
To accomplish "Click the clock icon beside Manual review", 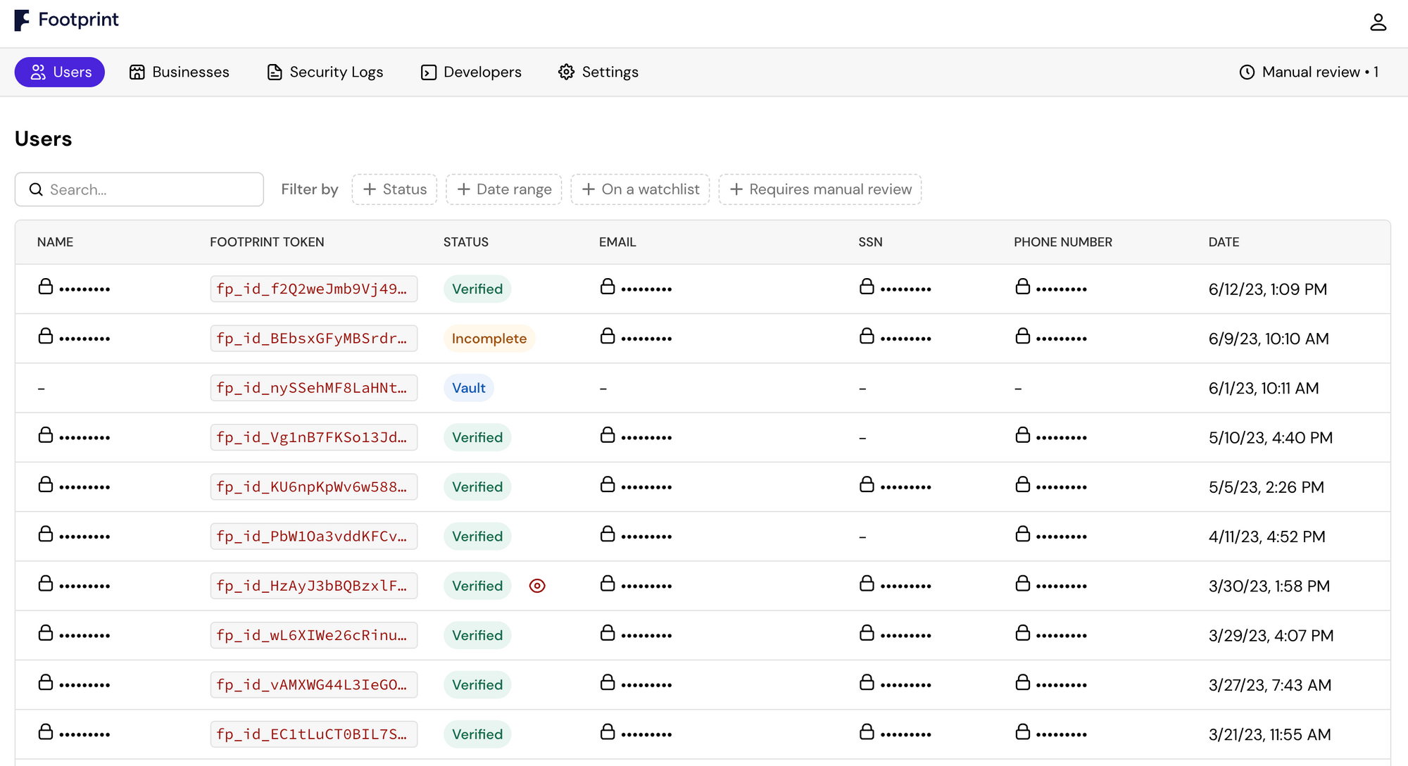I will [x=1247, y=73].
